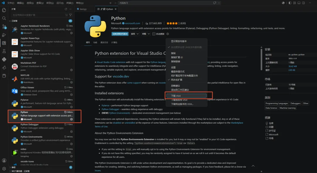Open Python Environments link in bullet list
The height and width of the screenshot is (173, 317).
tap(119, 113)
